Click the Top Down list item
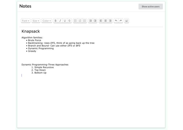 coord(40,70)
